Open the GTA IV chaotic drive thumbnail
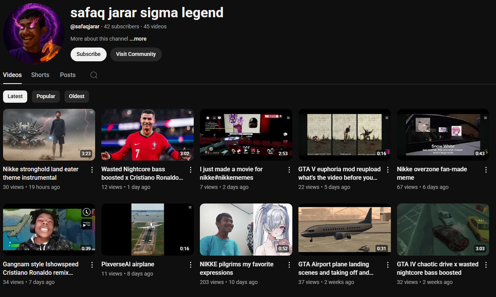Image resolution: width=496 pixels, height=297 pixels. coord(443,230)
